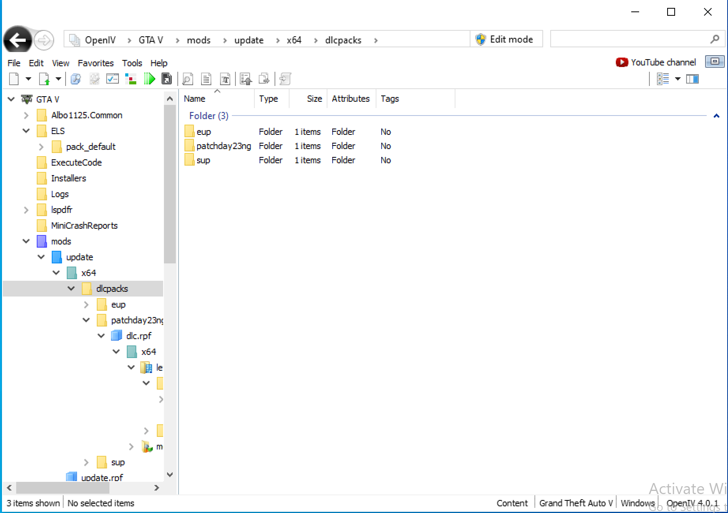Click the green play arrow toolbar icon
Screen dimensions: 728x513
[149, 79]
